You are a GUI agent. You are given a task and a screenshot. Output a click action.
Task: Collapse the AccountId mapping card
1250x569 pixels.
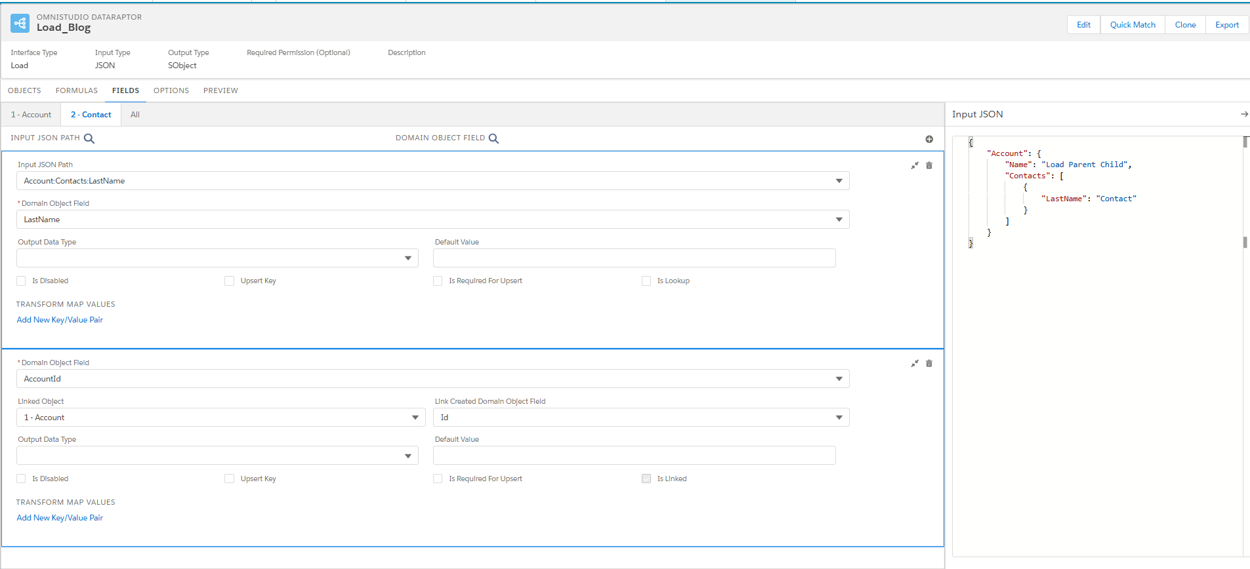coord(915,364)
